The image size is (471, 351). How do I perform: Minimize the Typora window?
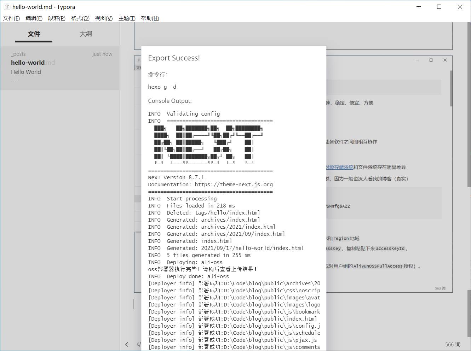pyautogui.click(x=419, y=7)
